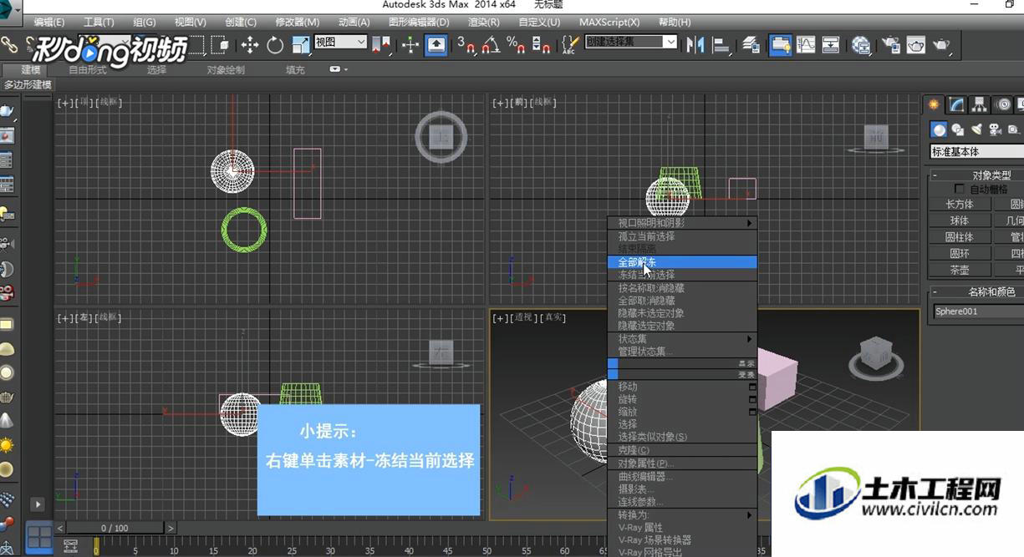
Task: Open the Curve Editor from the toolbar
Action: click(806, 45)
